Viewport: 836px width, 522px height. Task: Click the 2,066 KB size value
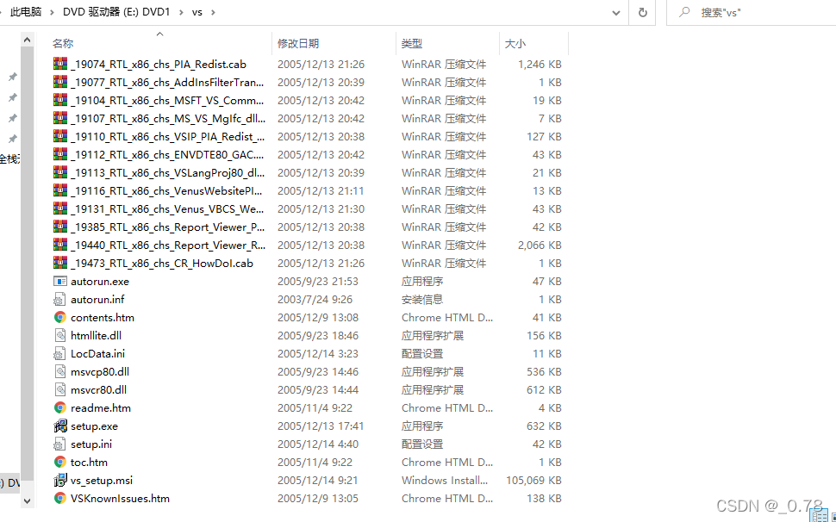coord(540,245)
